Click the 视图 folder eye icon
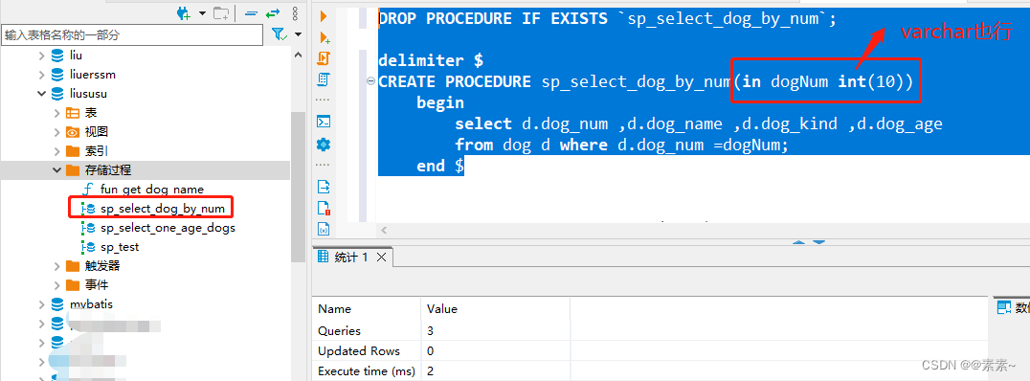The width and height of the screenshot is (1030, 381). (x=73, y=132)
